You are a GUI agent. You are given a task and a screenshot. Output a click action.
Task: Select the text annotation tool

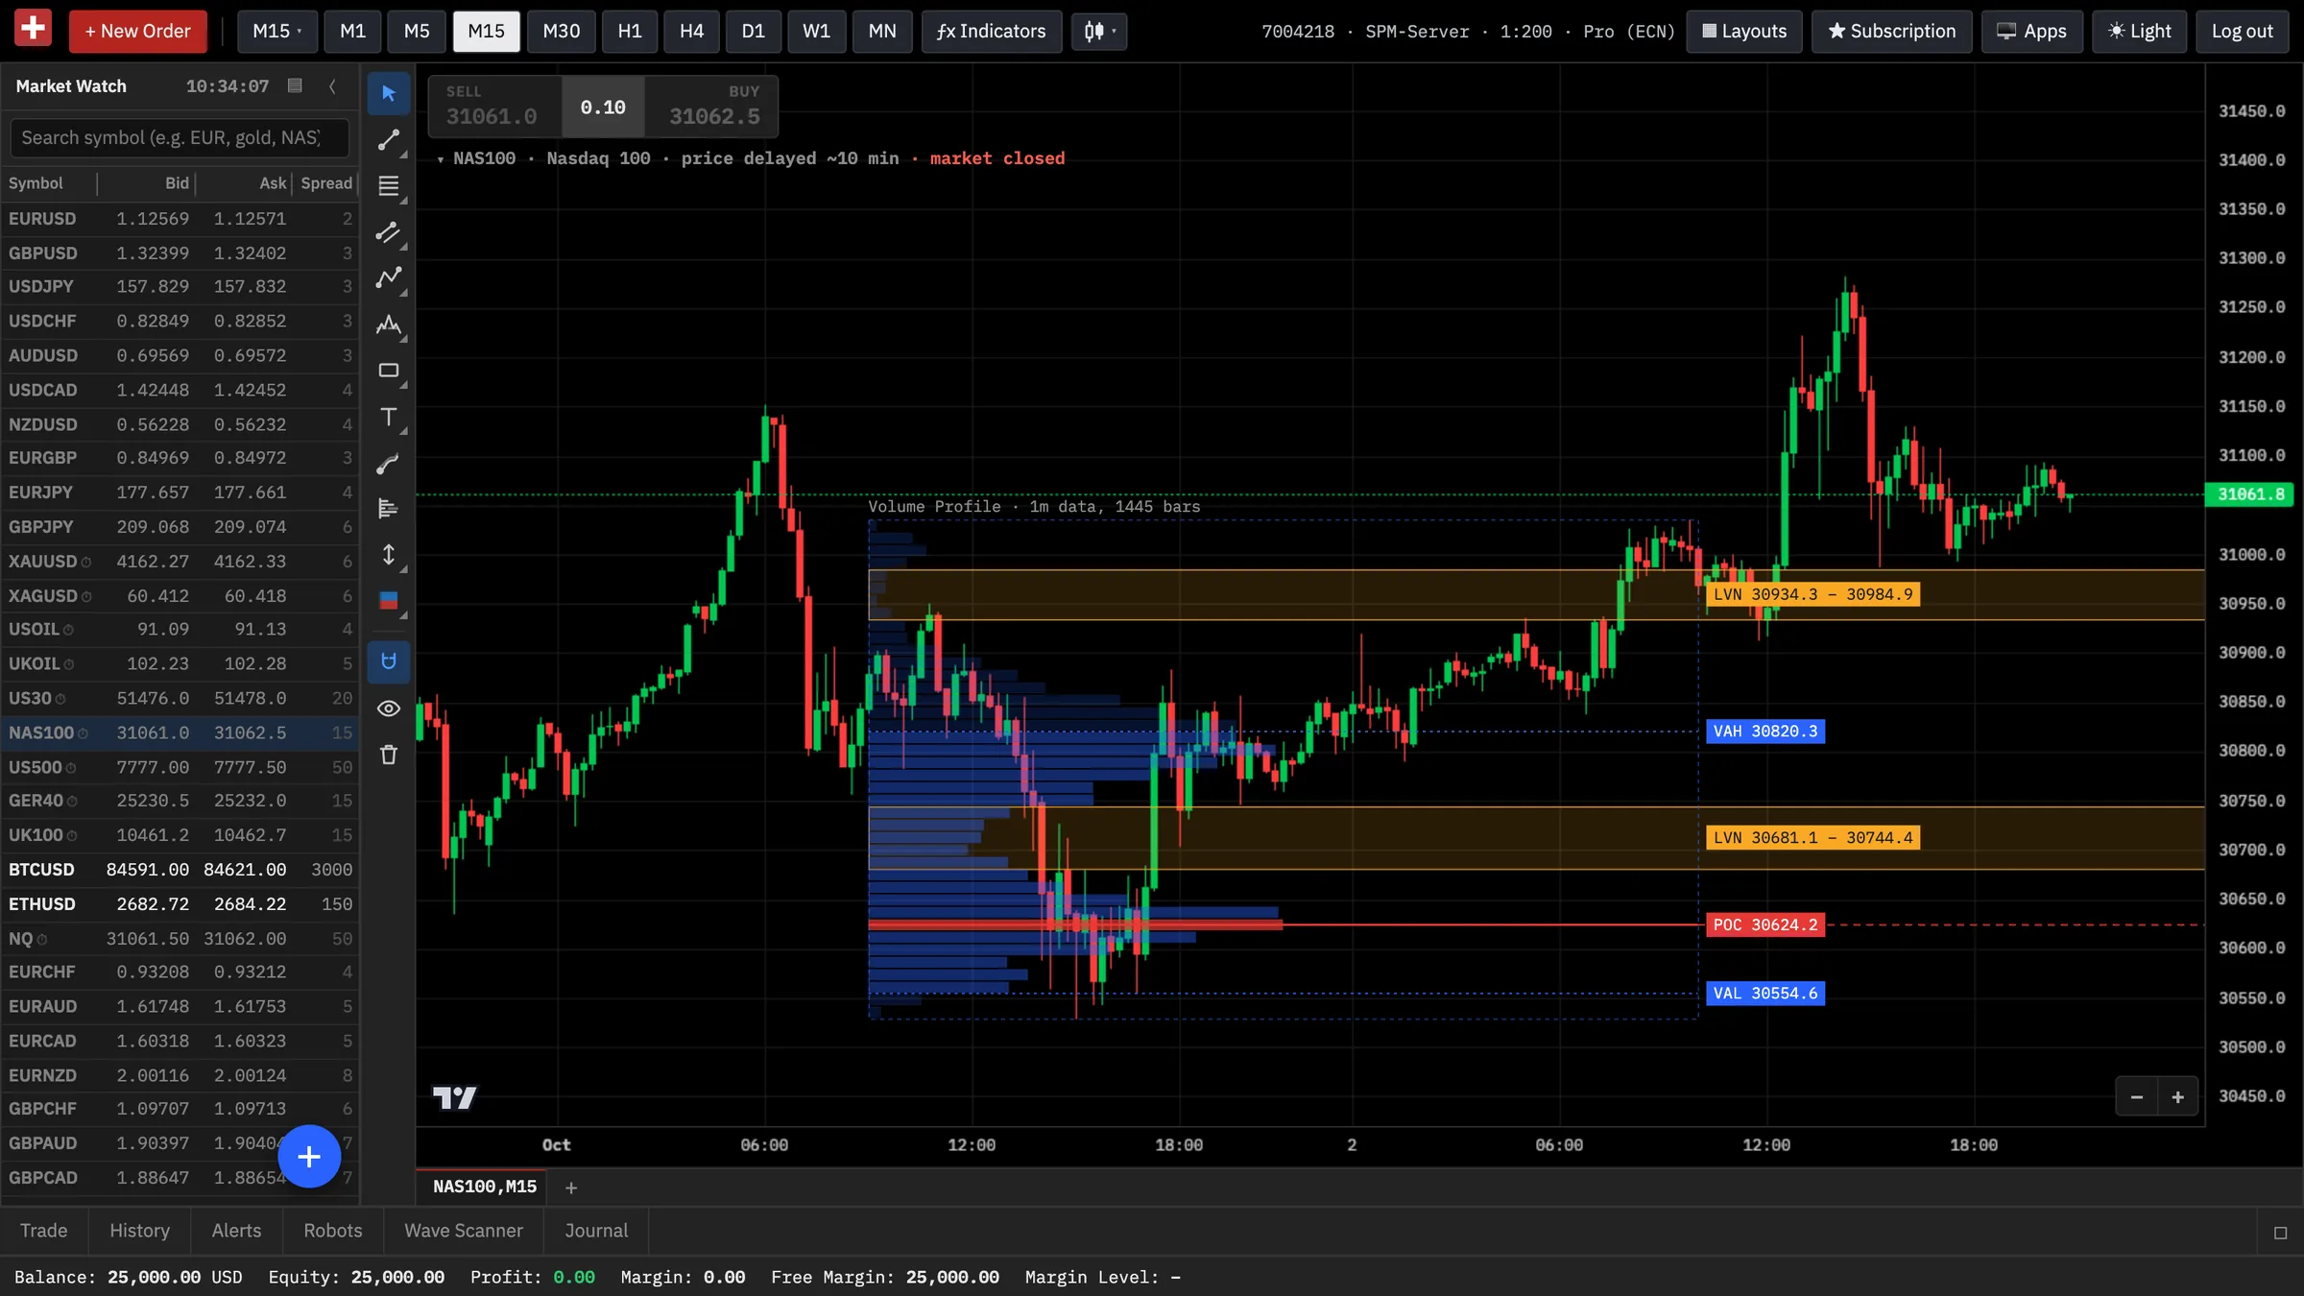coord(389,417)
